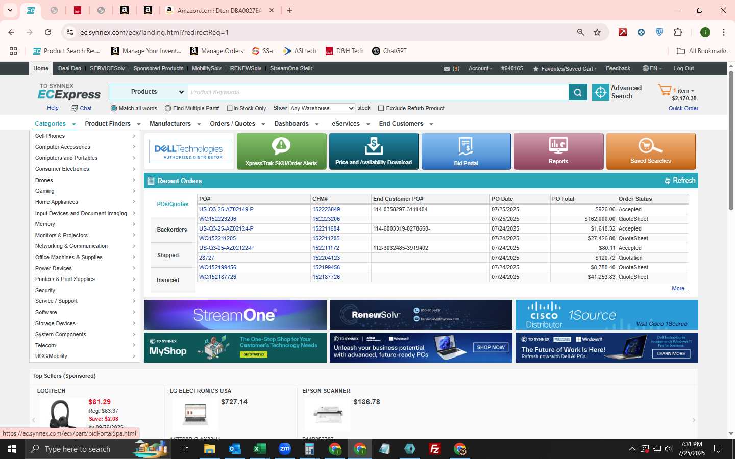Open the Deal Den tab
Image resolution: width=735 pixels, height=459 pixels.
pyautogui.click(x=69, y=69)
